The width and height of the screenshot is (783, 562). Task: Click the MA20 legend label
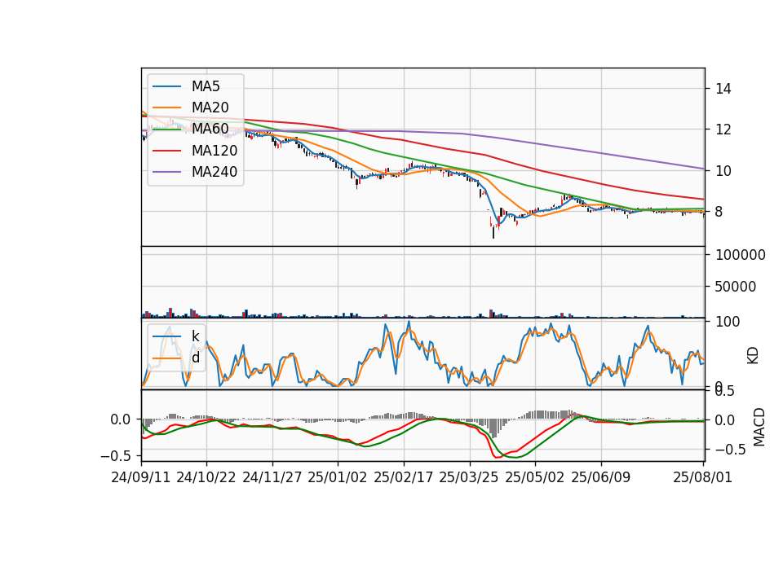(210, 108)
